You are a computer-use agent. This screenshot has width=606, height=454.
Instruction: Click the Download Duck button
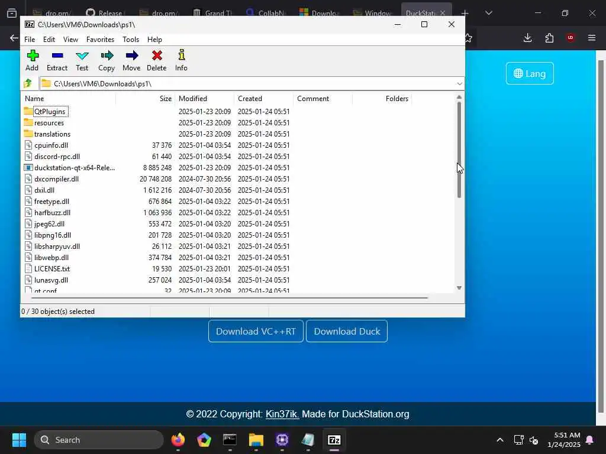pos(347,331)
